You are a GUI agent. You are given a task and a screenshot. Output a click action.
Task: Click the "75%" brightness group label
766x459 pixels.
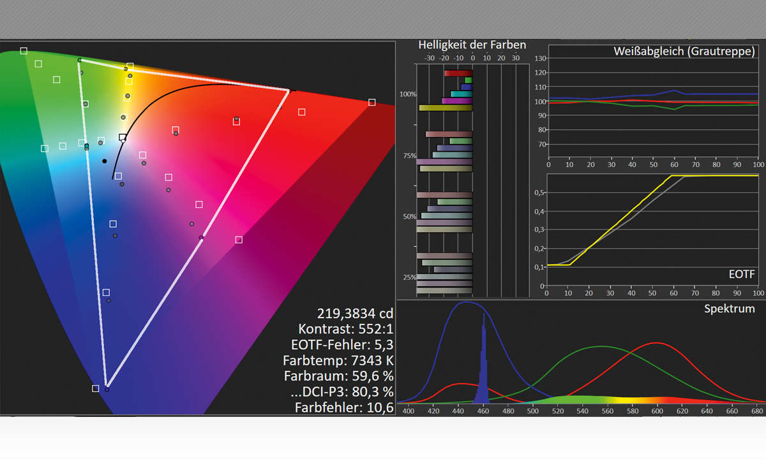click(x=409, y=156)
